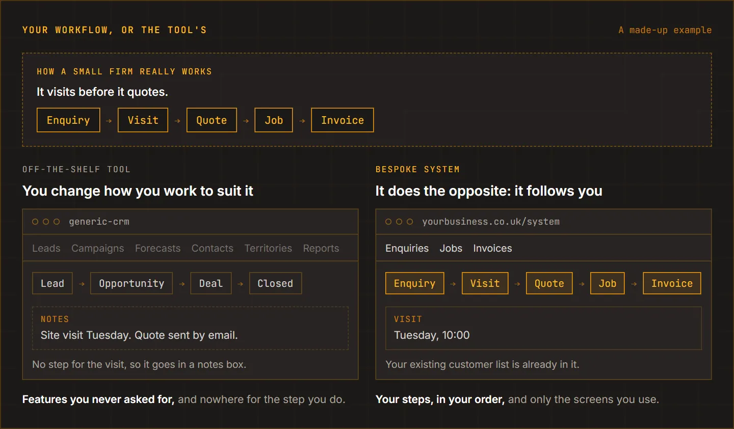Click the "A made-up example" label
The image size is (734, 429).
(x=665, y=30)
